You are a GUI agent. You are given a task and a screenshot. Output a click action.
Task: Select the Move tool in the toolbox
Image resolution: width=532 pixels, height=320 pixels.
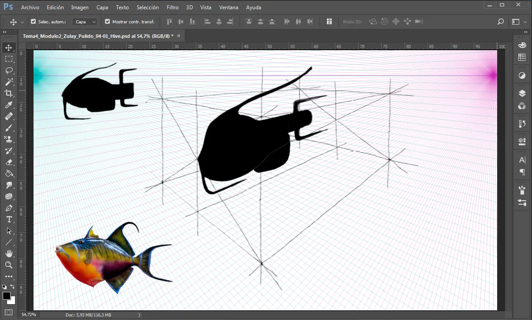click(x=9, y=48)
